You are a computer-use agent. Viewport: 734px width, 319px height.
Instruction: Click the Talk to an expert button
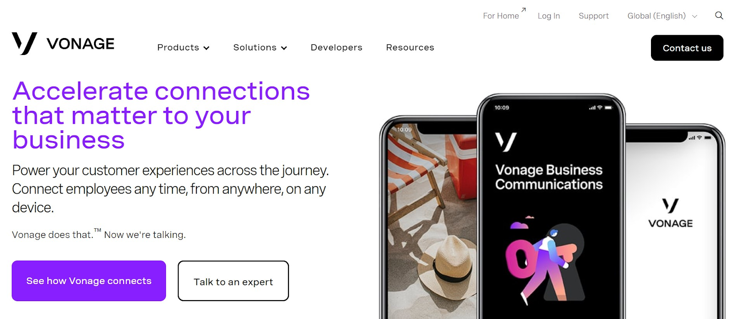click(233, 281)
